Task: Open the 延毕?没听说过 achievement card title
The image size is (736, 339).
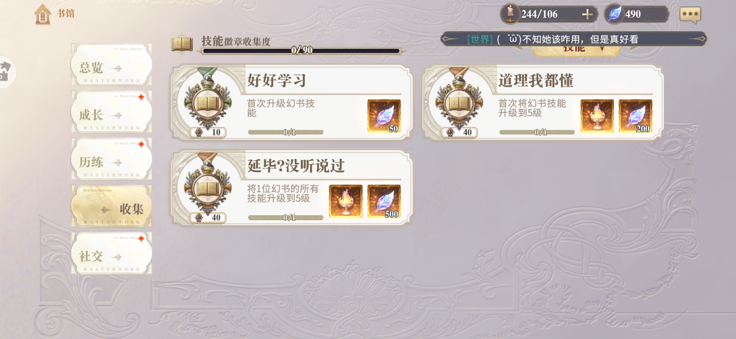Action: click(296, 166)
